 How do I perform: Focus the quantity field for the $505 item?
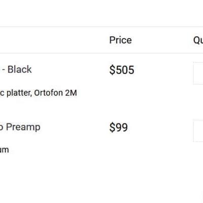[198, 73]
